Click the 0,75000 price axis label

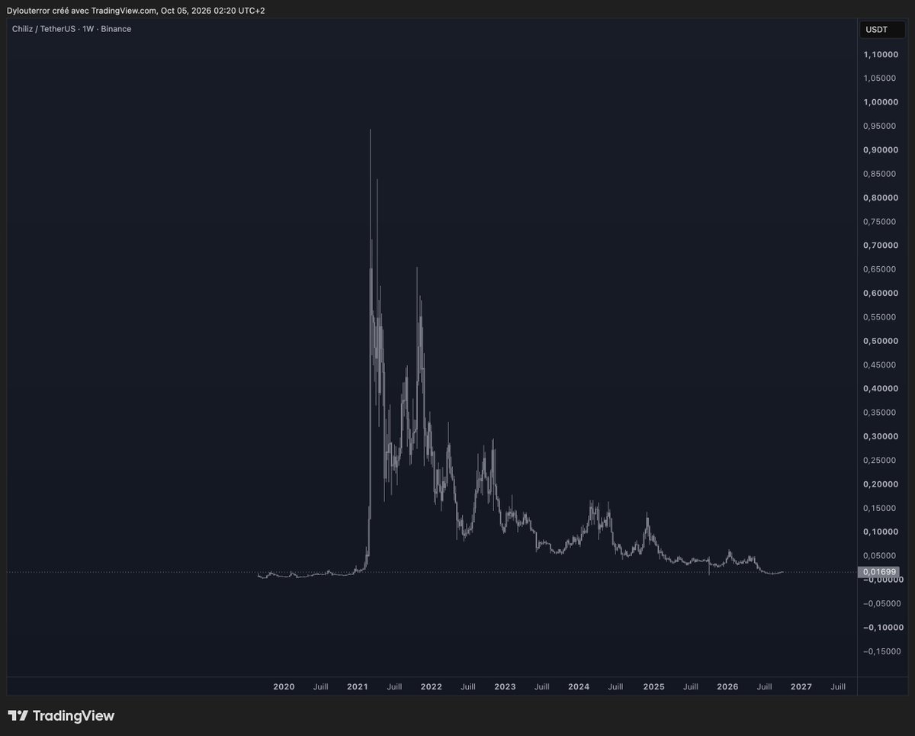click(880, 222)
